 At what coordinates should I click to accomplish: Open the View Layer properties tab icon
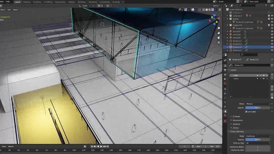click(225, 75)
